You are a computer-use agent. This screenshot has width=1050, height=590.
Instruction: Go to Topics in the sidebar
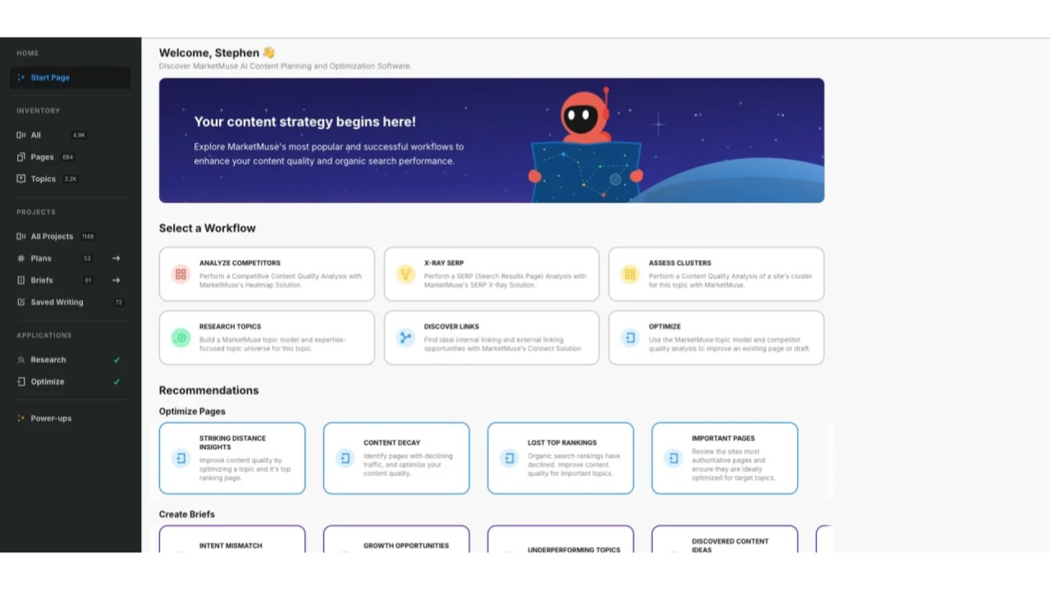tap(43, 179)
